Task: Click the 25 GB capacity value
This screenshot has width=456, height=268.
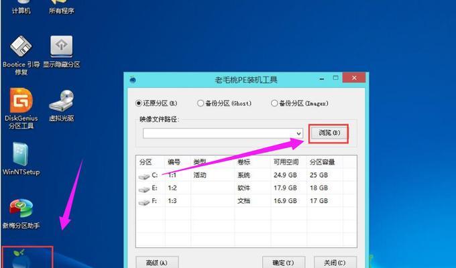Action: tap(319, 176)
